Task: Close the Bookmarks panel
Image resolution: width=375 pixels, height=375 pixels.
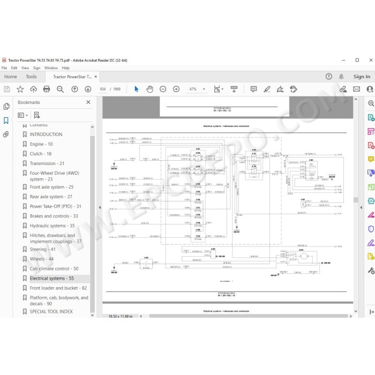Action: pos(88,102)
